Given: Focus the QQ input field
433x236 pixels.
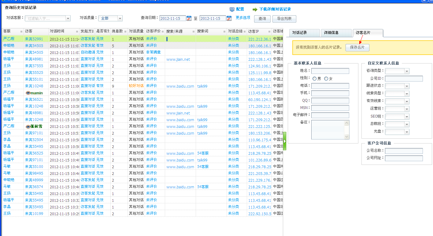Looking at the screenshot, I should tap(330, 101).
